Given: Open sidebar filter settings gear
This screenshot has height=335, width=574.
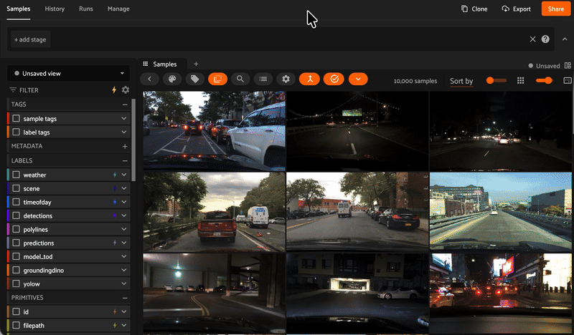Looking at the screenshot, I should (x=126, y=90).
